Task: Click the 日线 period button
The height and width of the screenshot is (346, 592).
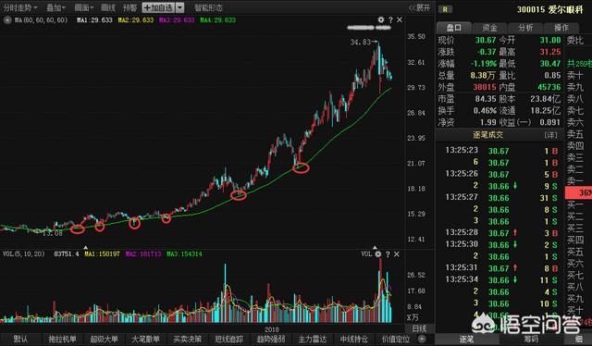Action: point(419,328)
